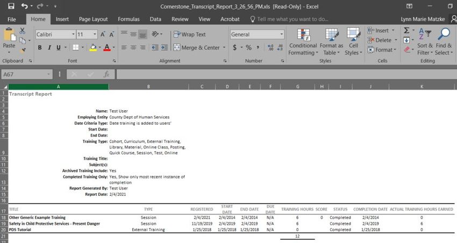Viewport: 457px width, 243px height.
Task: Click the Cut scissors icon
Action: pyautogui.click(x=23, y=31)
